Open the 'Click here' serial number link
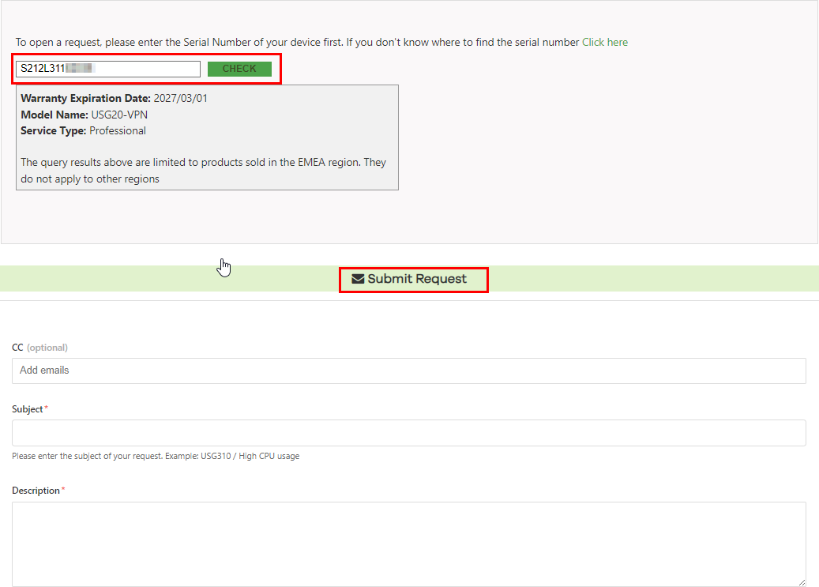This screenshot has width=819, height=587. point(604,42)
